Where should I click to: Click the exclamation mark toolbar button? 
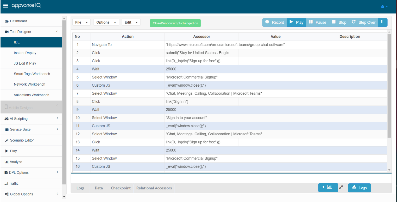point(383,22)
